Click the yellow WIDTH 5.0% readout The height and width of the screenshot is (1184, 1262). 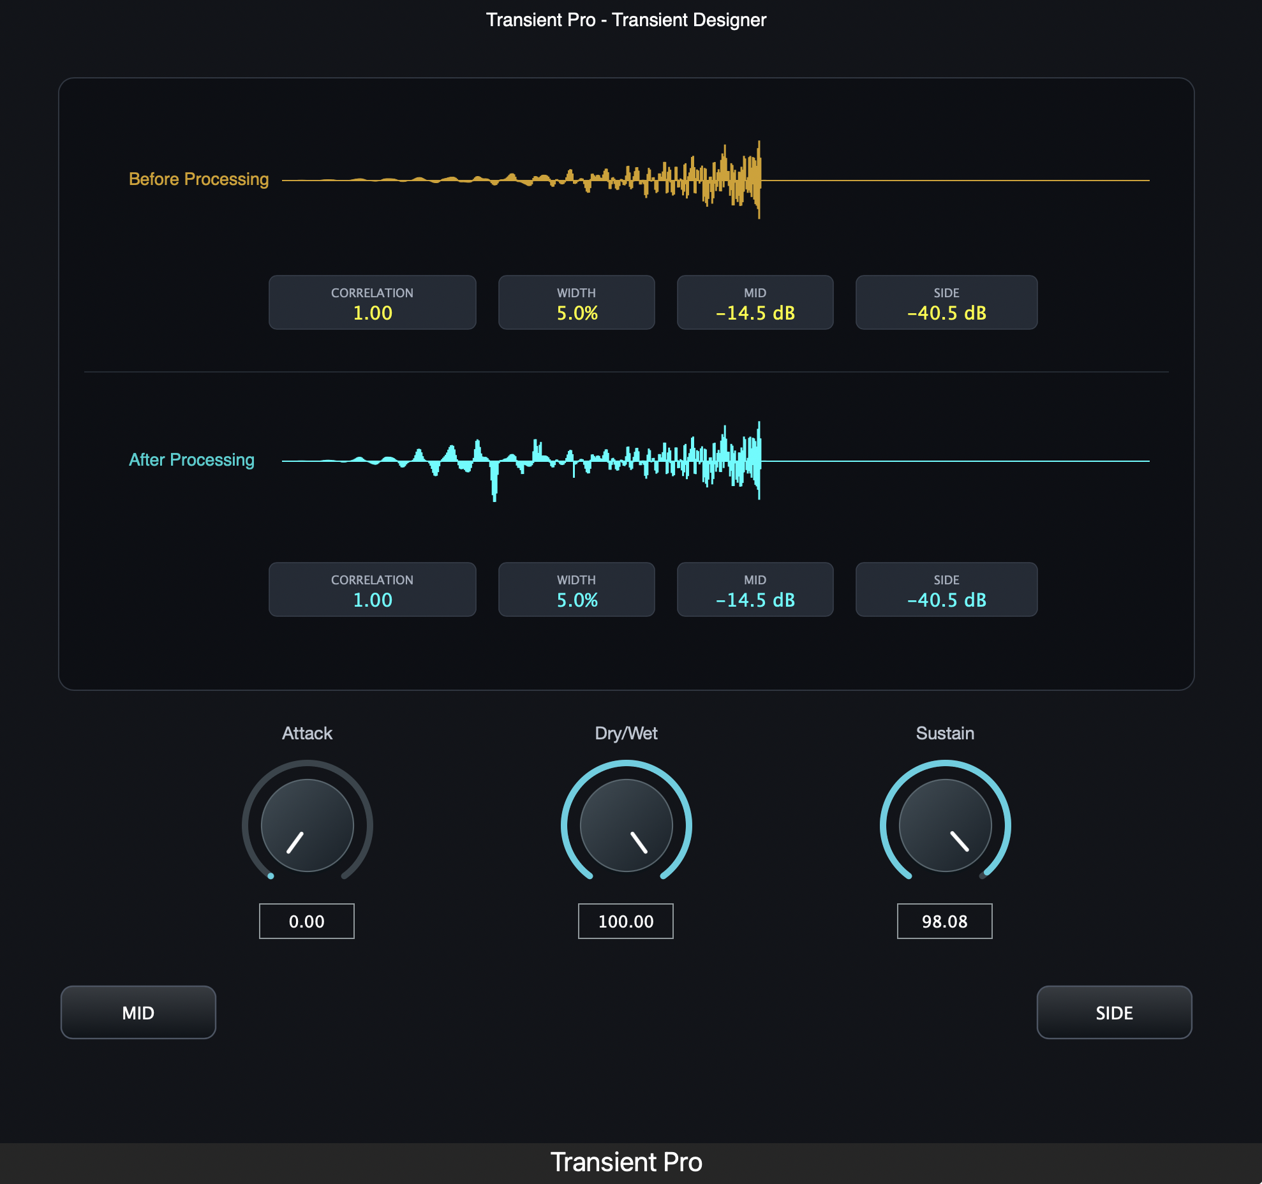[x=577, y=302]
